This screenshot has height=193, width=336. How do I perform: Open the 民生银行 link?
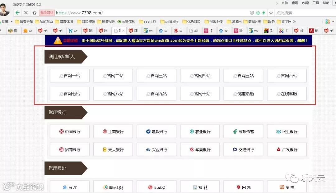287,132
